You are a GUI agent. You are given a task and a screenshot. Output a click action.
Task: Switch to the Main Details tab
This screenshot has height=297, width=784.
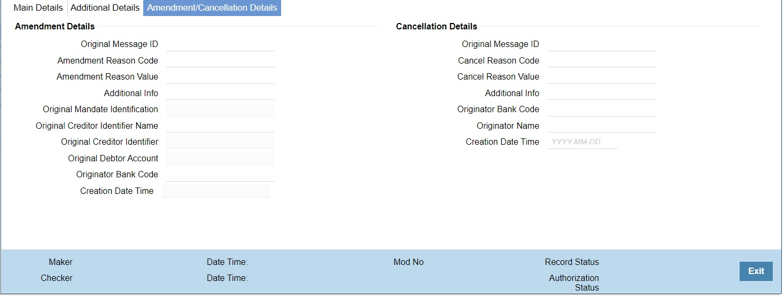pos(38,8)
